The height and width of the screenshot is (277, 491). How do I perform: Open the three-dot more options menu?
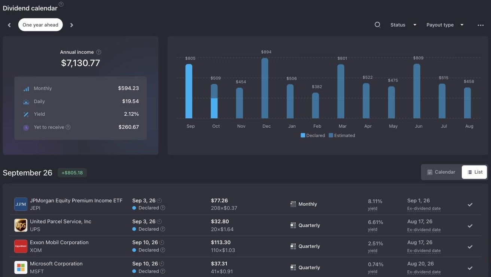click(x=481, y=25)
